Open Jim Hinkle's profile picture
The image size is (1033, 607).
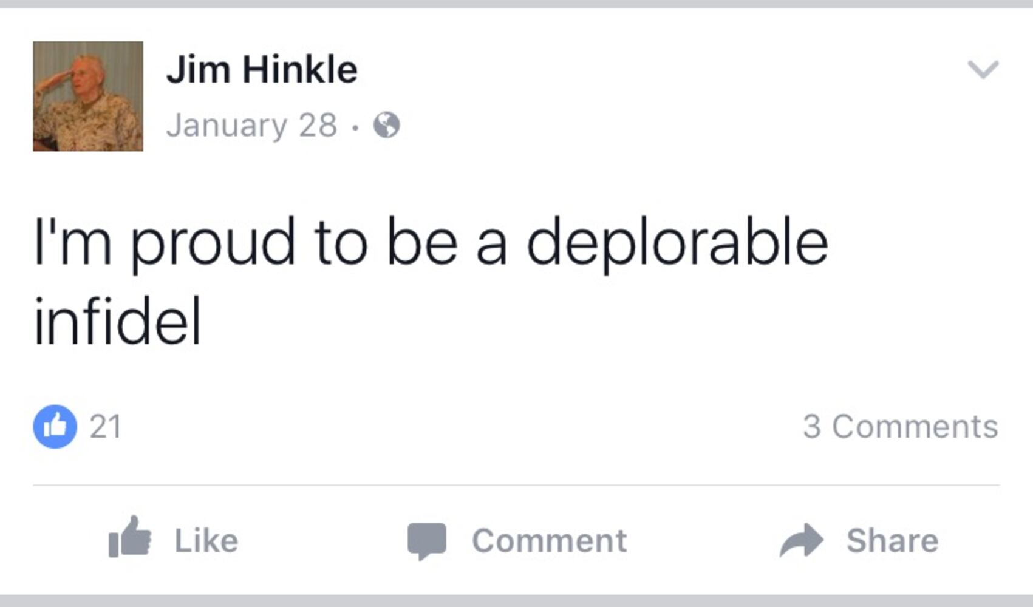tap(88, 96)
